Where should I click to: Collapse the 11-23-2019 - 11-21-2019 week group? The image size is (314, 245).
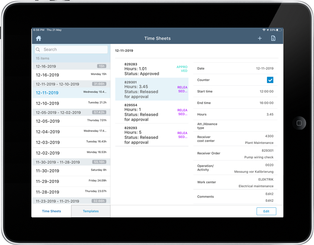[71, 201]
